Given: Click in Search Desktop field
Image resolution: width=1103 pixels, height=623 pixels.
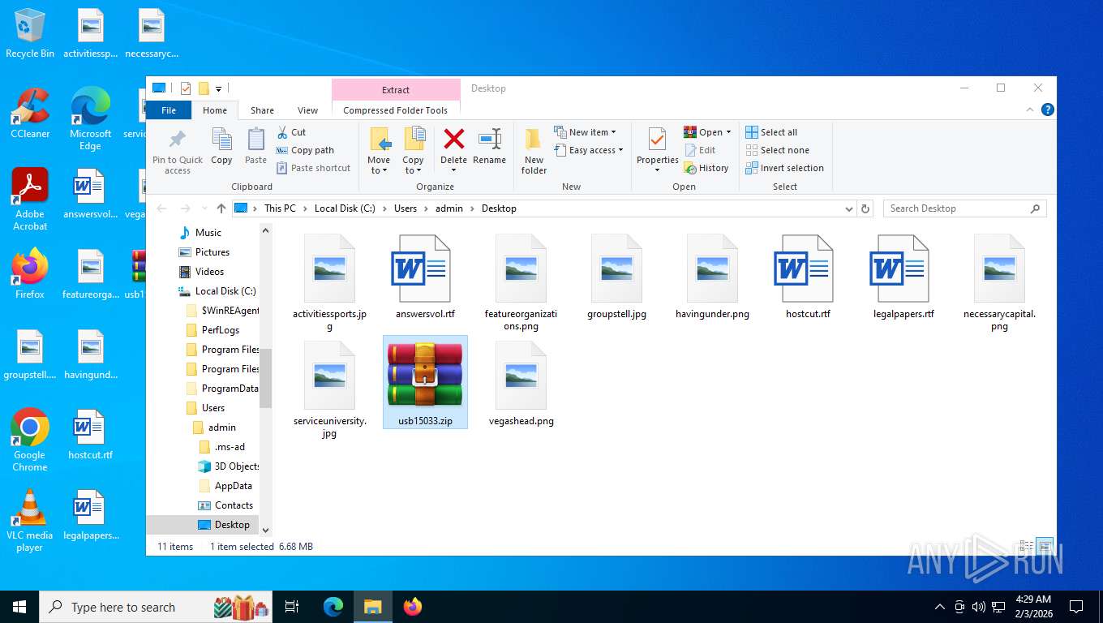Looking at the screenshot, I should [x=957, y=208].
